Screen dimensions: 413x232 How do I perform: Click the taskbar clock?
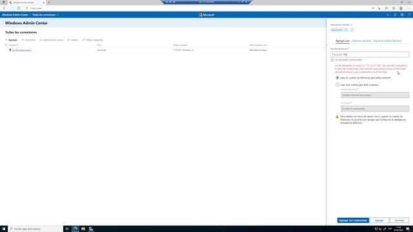pyautogui.click(x=399, y=229)
